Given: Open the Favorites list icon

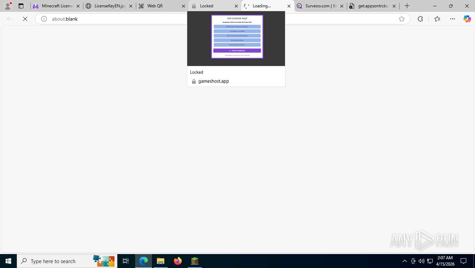Looking at the screenshot, I should [437, 19].
